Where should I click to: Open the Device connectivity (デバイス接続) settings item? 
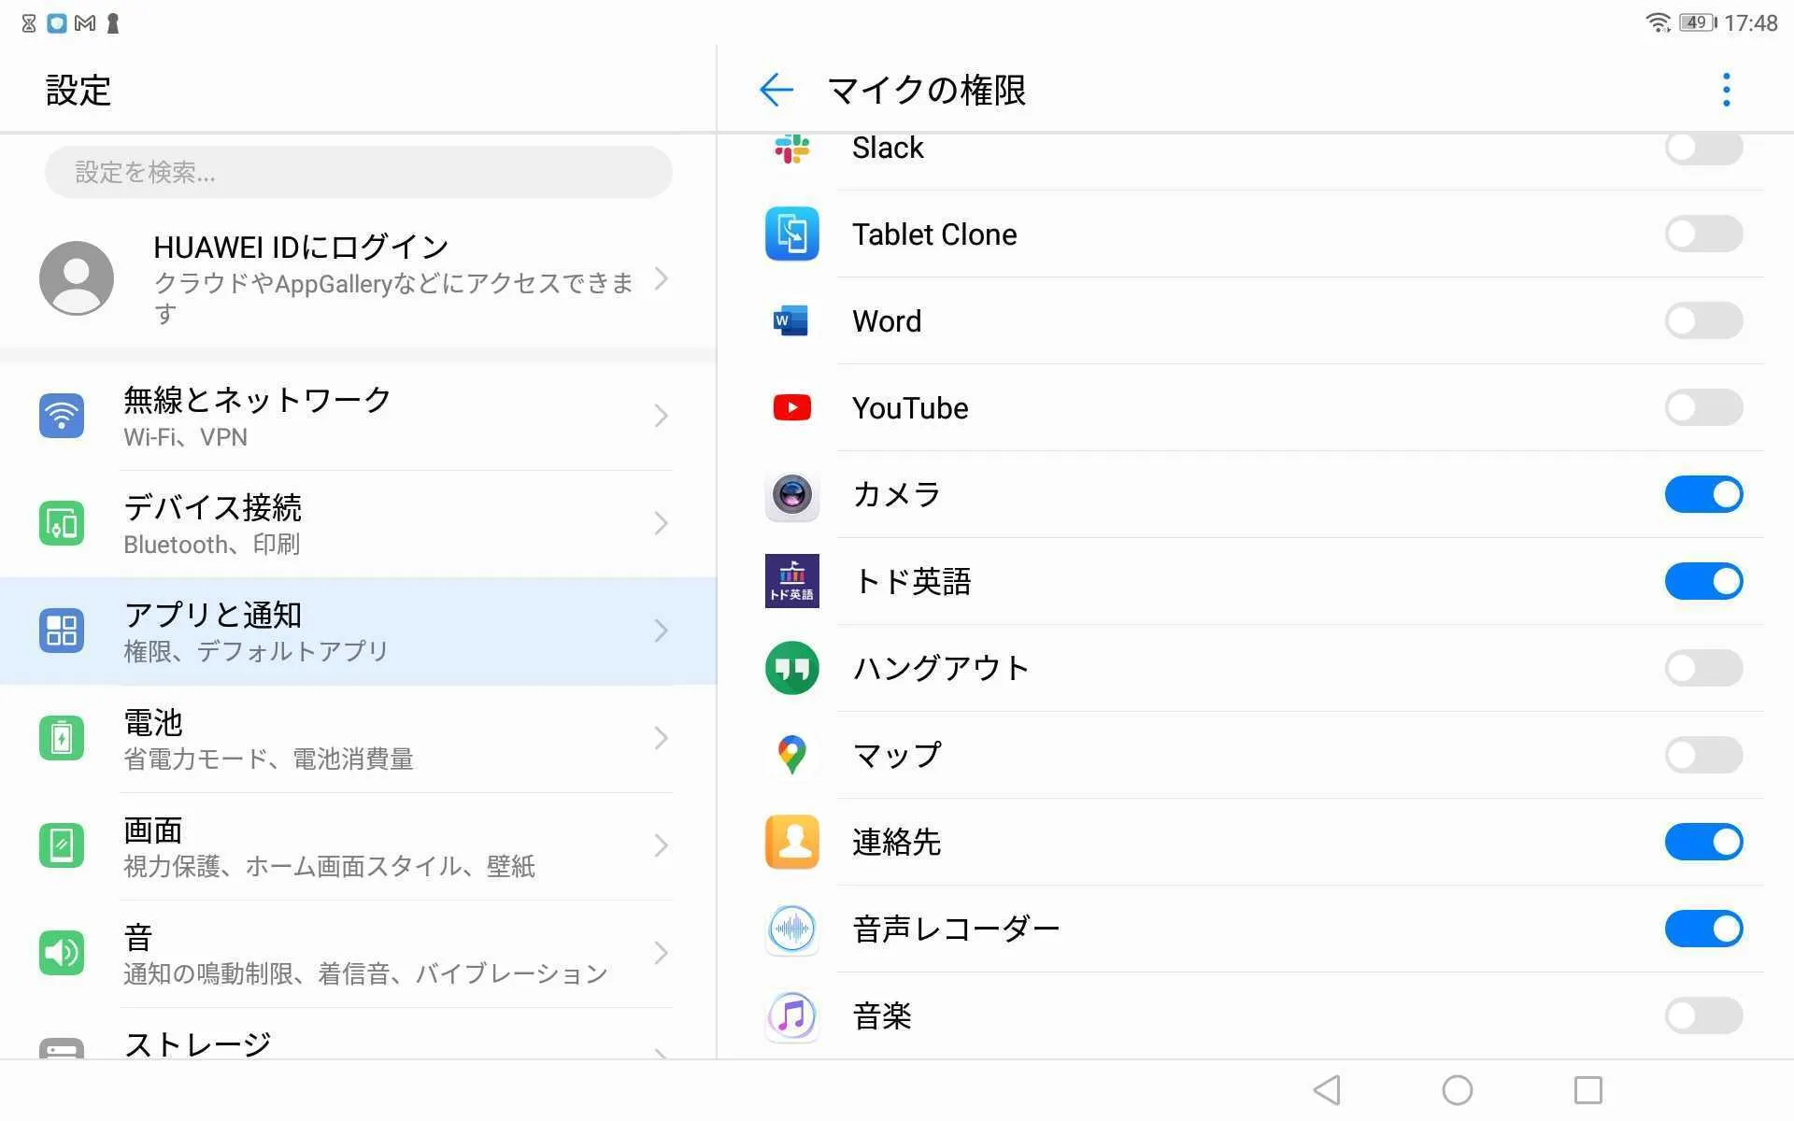coord(355,523)
